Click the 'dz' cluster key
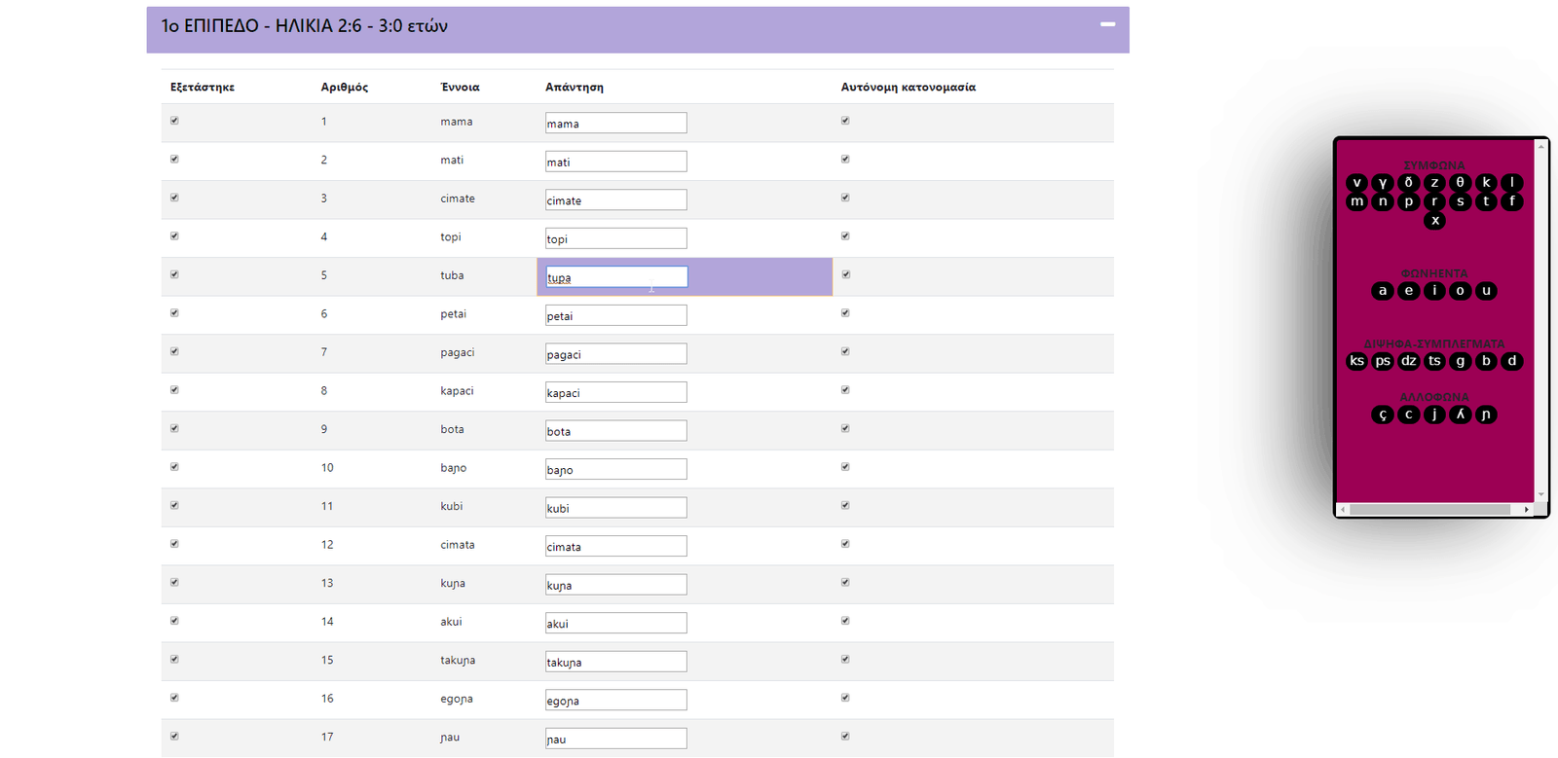This screenshot has width=1558, height=758. (x=1408, y=361)
